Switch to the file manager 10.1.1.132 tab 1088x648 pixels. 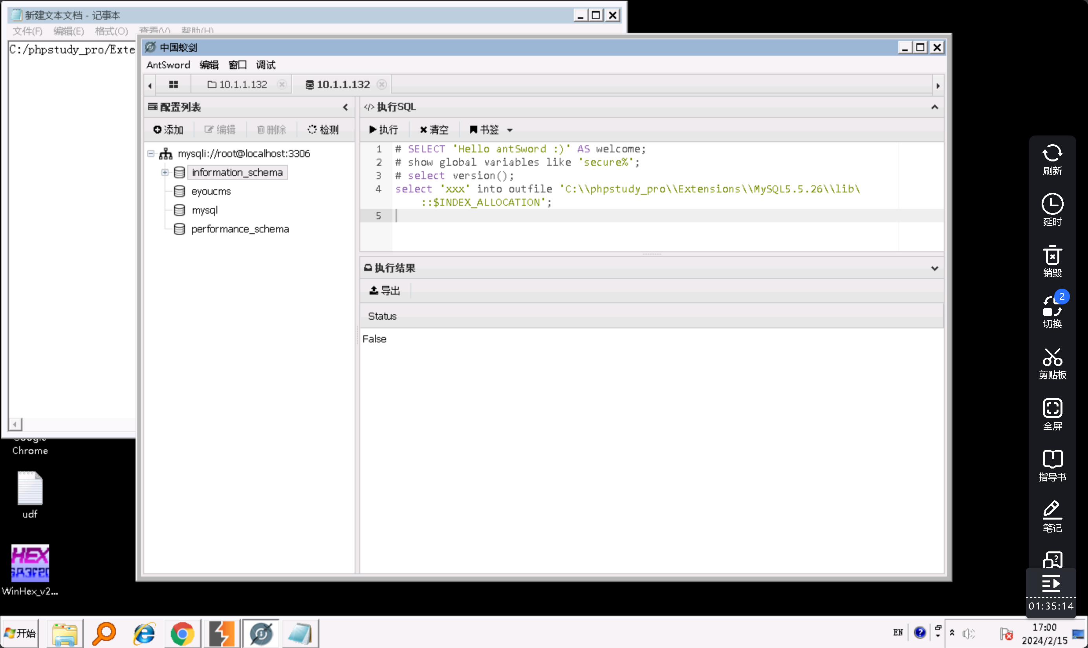[x=238, y=85]
